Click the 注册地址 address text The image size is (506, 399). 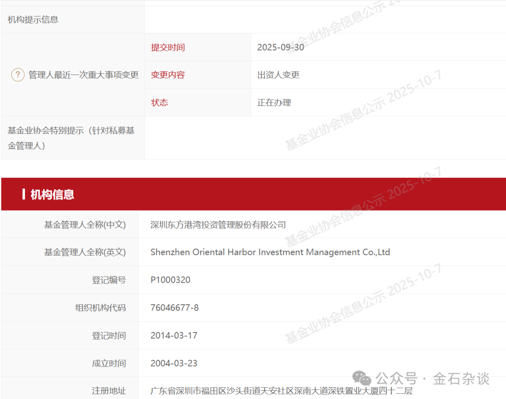point(281,391)
